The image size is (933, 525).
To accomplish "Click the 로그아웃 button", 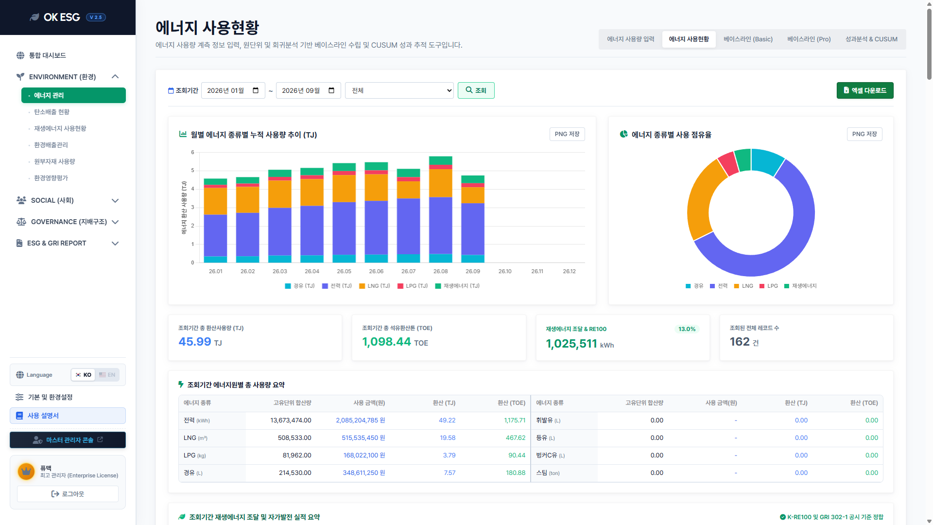I will (68, 494).
